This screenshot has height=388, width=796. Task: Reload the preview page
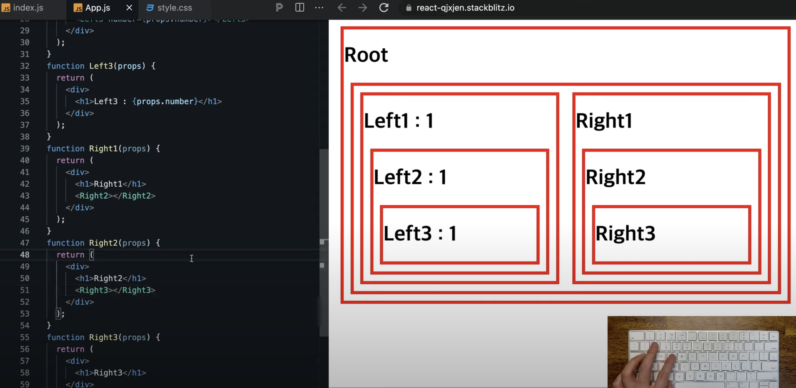click(x=384, y=7)
